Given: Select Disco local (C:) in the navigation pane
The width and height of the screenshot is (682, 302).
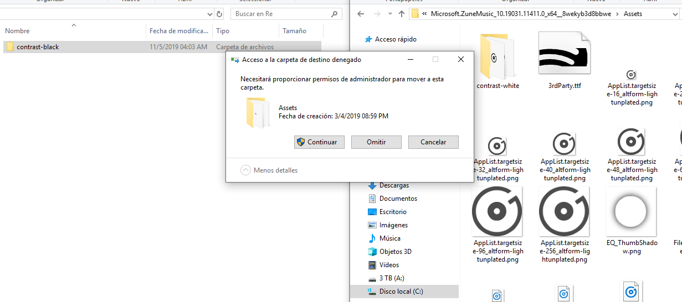Looking at the screenshot, I should (x=401, y=291).
